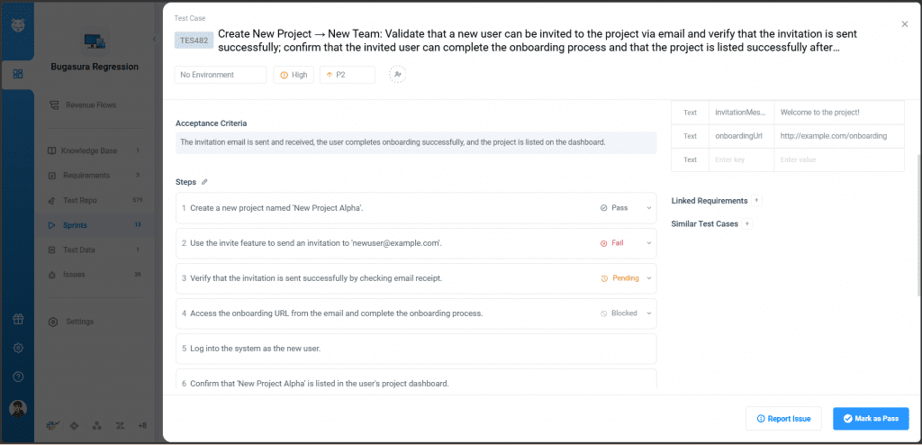Click the assign user icon

[397, 75]
